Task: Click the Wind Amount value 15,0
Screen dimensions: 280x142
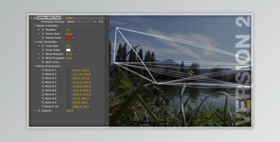Action: [x=69, y=54]
